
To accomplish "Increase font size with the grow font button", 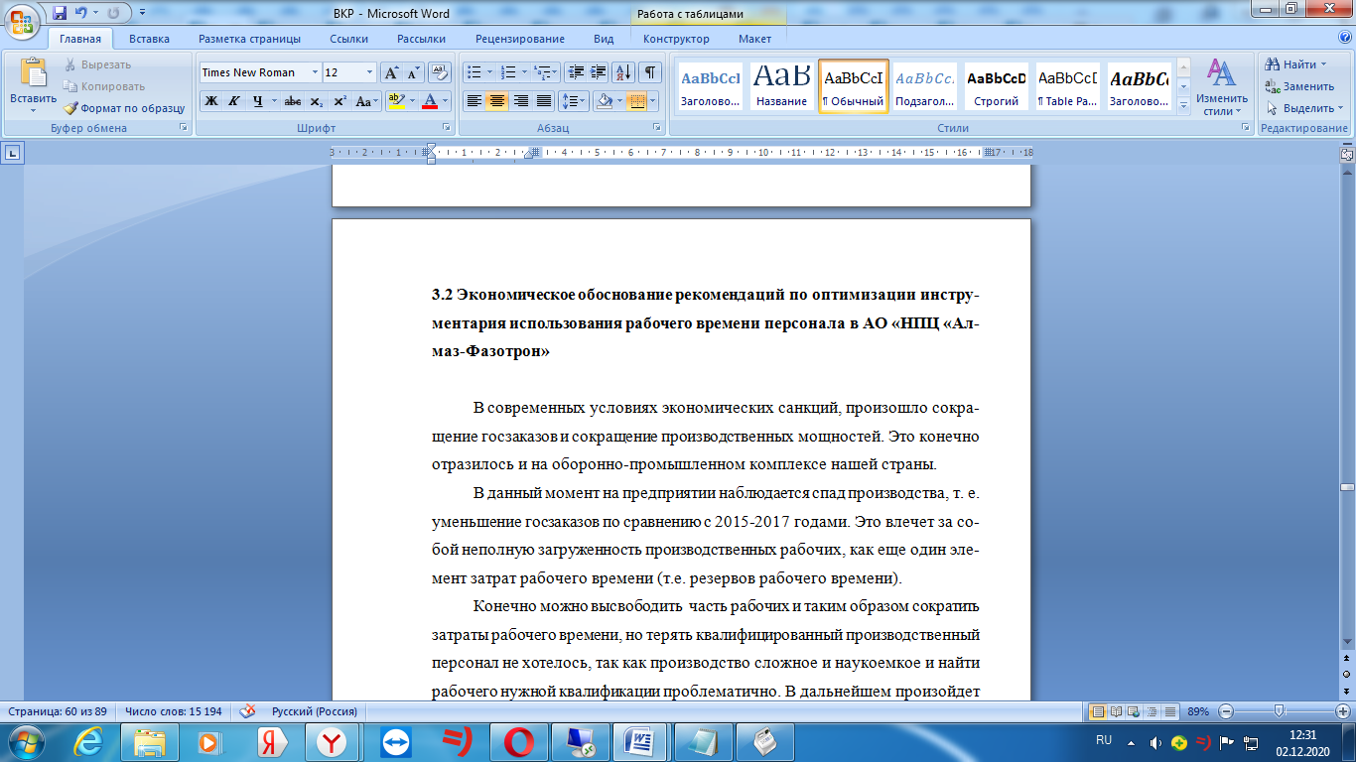I will click(392, 72).
